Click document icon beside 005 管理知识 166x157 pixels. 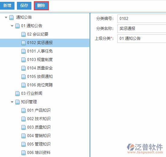(24, 144)
